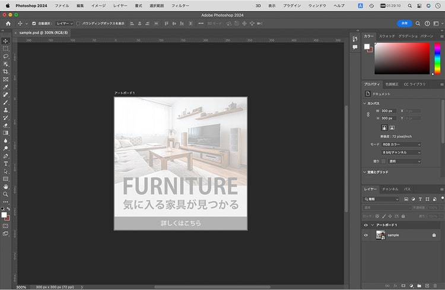Viewport: 445px width, 290px height.
Task: Select the Hand tool
Action: point(5,187)
